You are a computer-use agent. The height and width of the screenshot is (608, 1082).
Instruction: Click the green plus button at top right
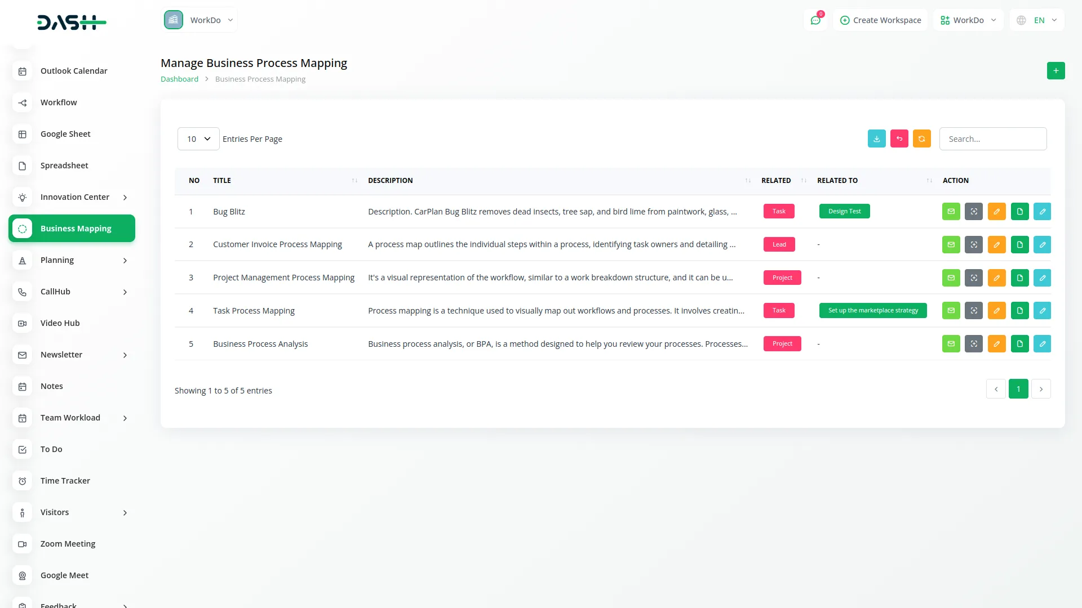[1056, 70]
